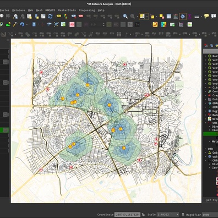Select the Identify Features tool
The image size is (218, 218).
coord(126,17)
